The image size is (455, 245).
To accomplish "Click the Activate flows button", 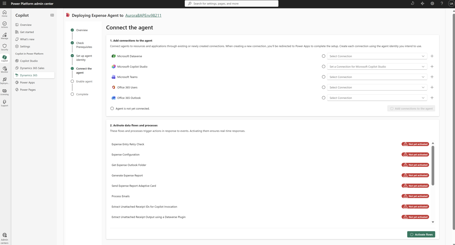I will coord(421,234).
